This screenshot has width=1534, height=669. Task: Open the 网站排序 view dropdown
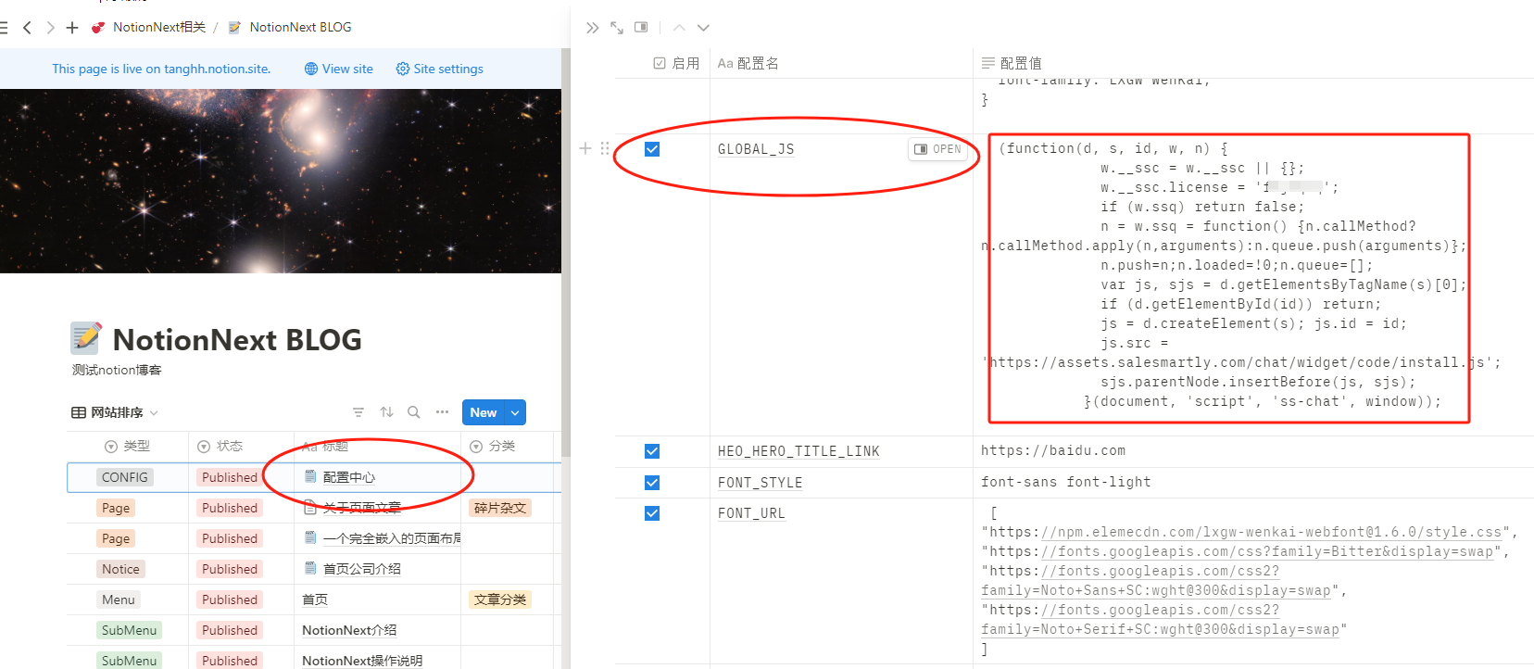(x=115, y=412)
